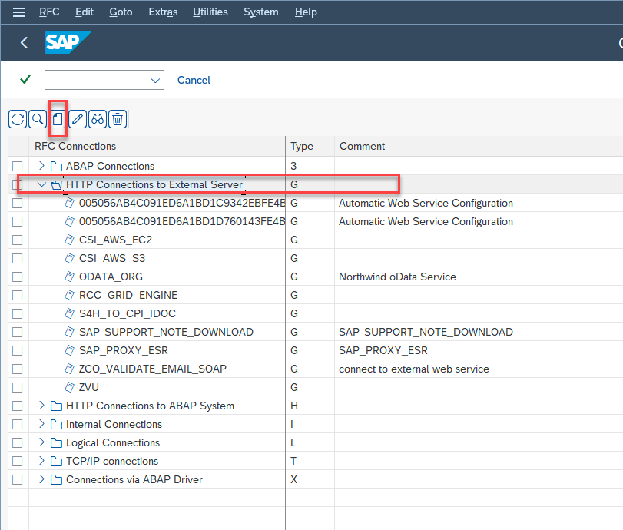Screen dimensions: 623x530
Task: Click the Delete (trash) icon
Action: click(x=117, y=119)
